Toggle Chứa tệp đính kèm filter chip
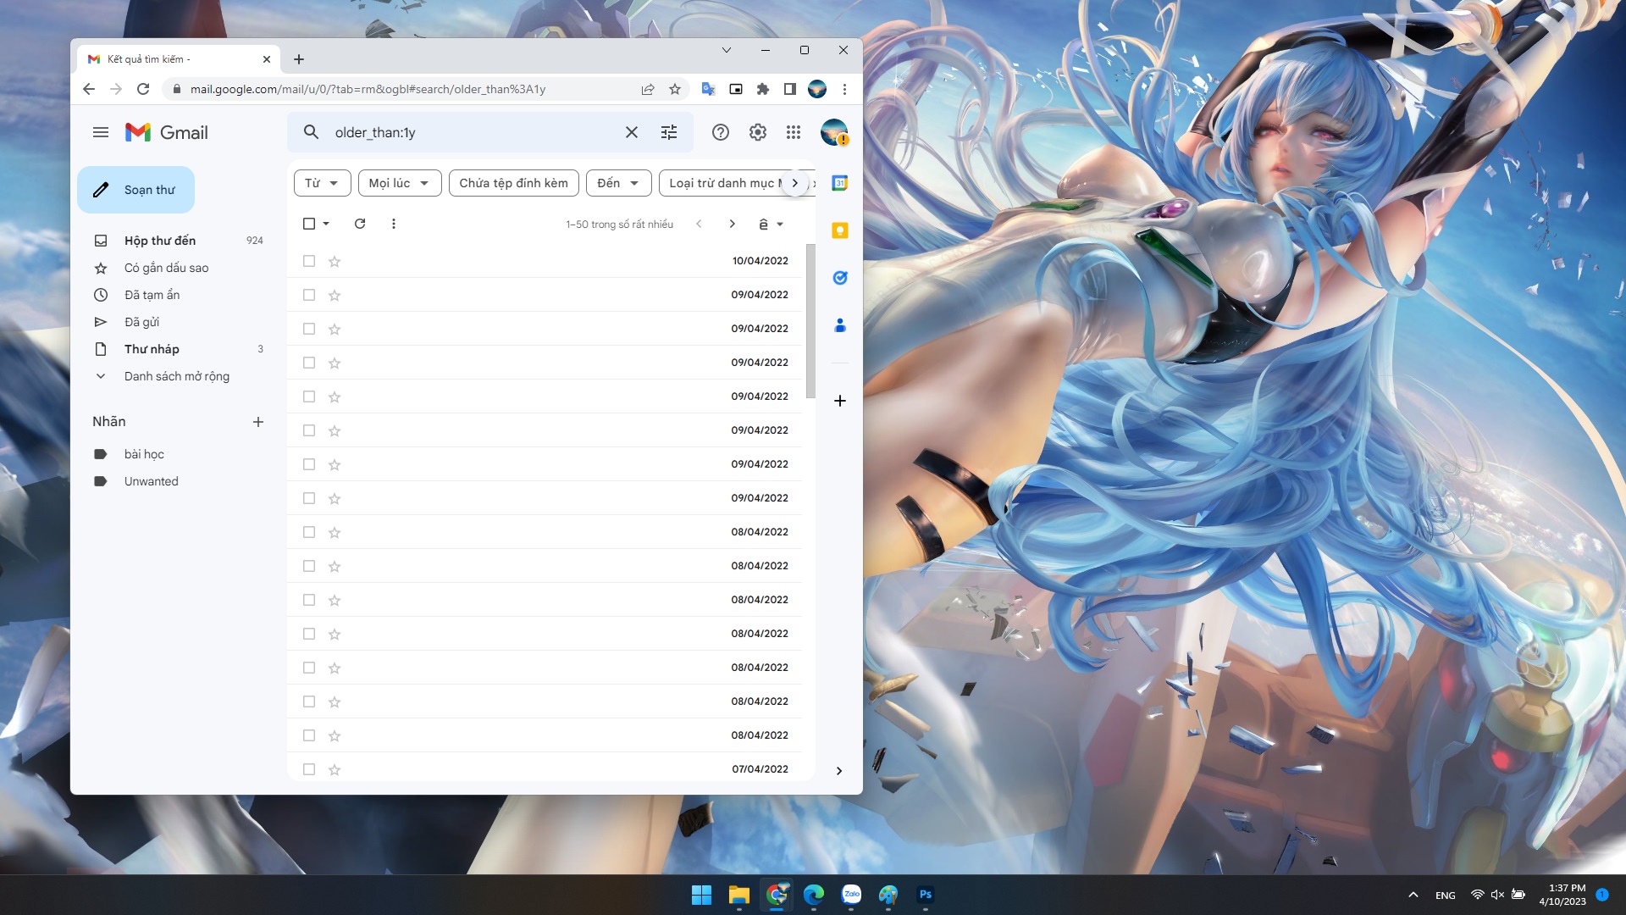Image resolution: width=1626 pixels, height=915 pixels. [514, 183]
